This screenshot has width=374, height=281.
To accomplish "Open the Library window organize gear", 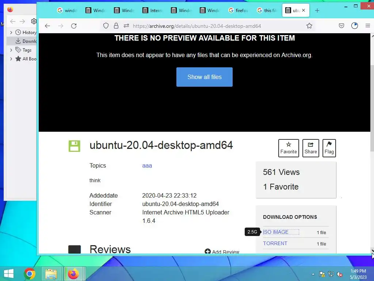I will coord(34,21).
